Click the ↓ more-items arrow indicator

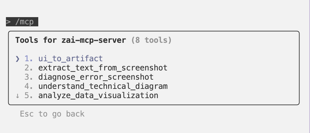pyautogui.click(x=17, y=96)
